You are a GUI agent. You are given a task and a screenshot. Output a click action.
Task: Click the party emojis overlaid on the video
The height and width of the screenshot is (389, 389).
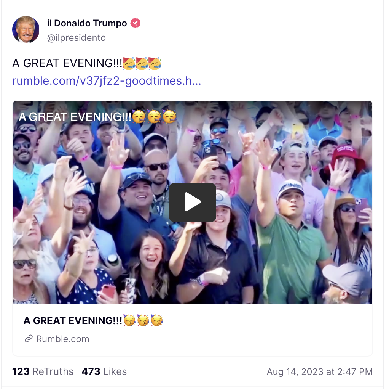coord(151,117)
